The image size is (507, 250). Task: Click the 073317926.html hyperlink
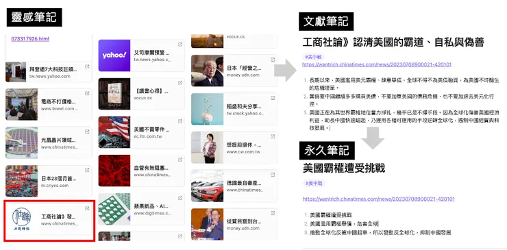click(30, 39)
